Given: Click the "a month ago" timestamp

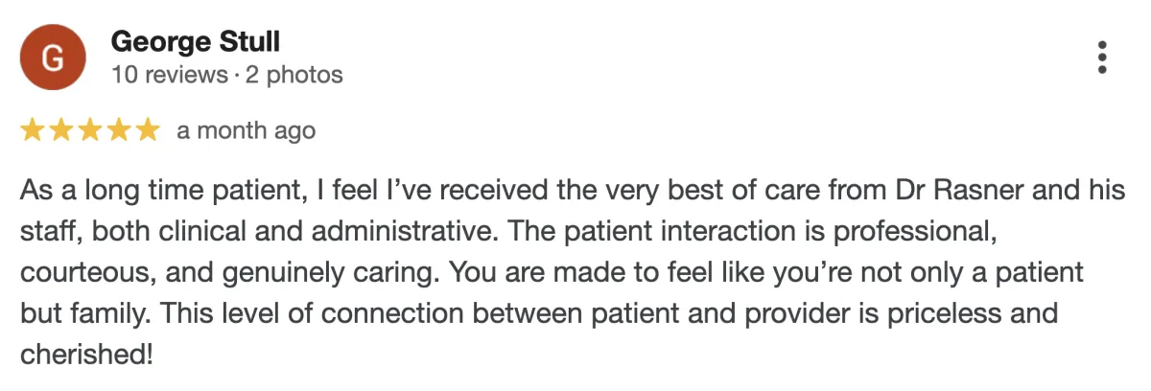Looking at the screenshot, I should click(247, 130).
